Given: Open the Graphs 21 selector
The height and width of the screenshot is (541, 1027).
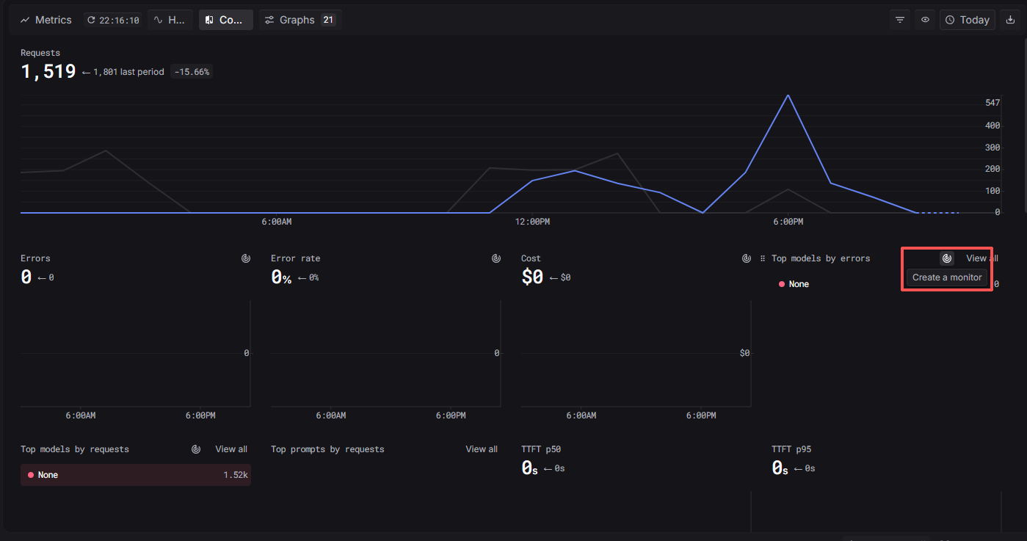Looking at the screenshot, I should point(300,20).
